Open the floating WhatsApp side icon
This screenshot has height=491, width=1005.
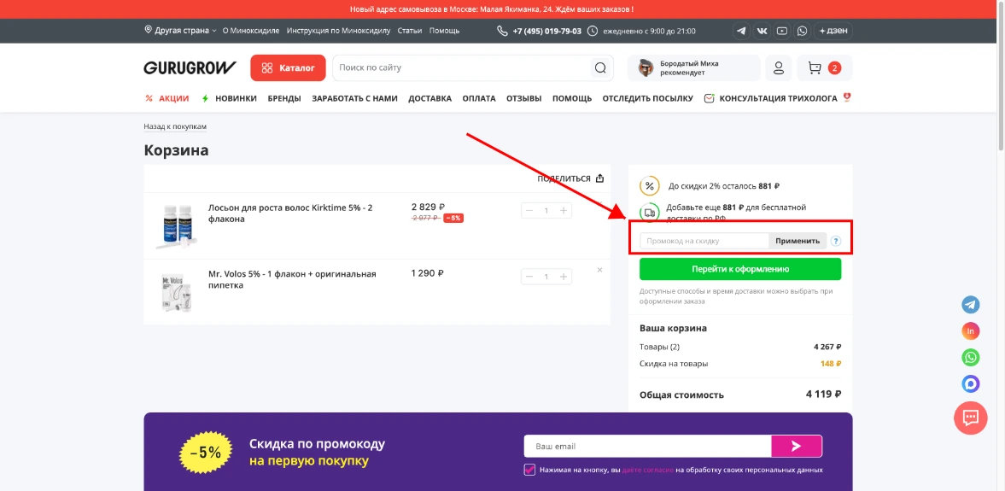coord(970,357)
